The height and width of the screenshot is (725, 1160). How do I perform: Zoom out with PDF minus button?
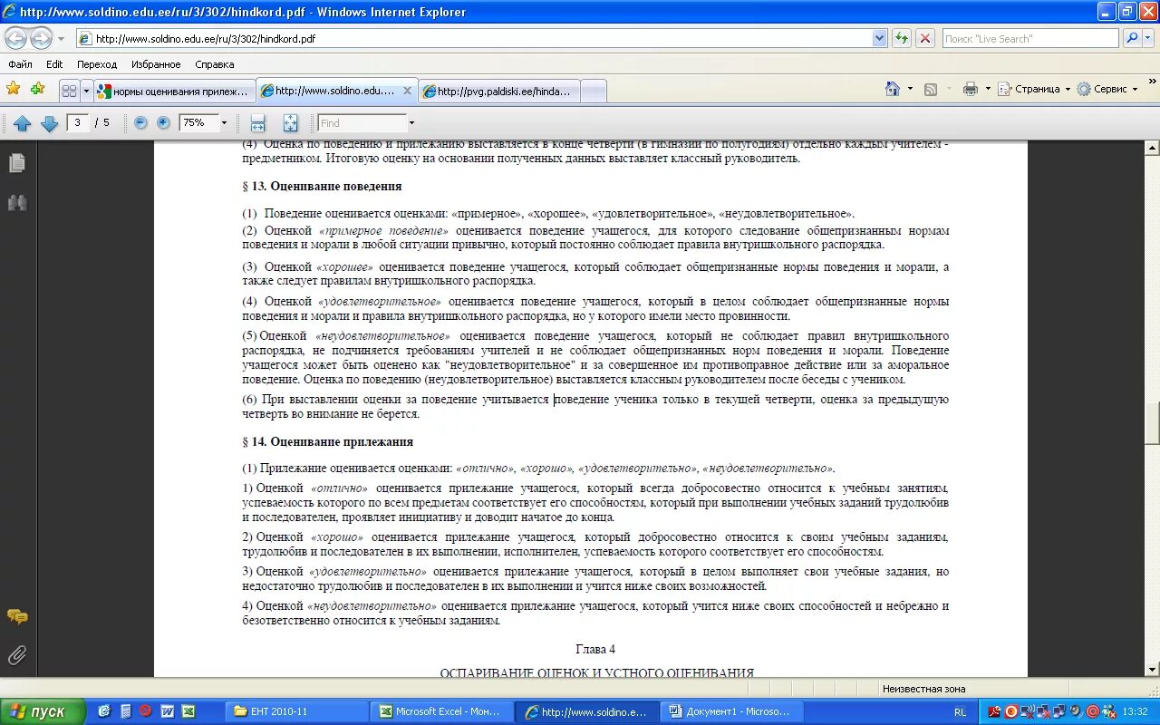(140, 122)
